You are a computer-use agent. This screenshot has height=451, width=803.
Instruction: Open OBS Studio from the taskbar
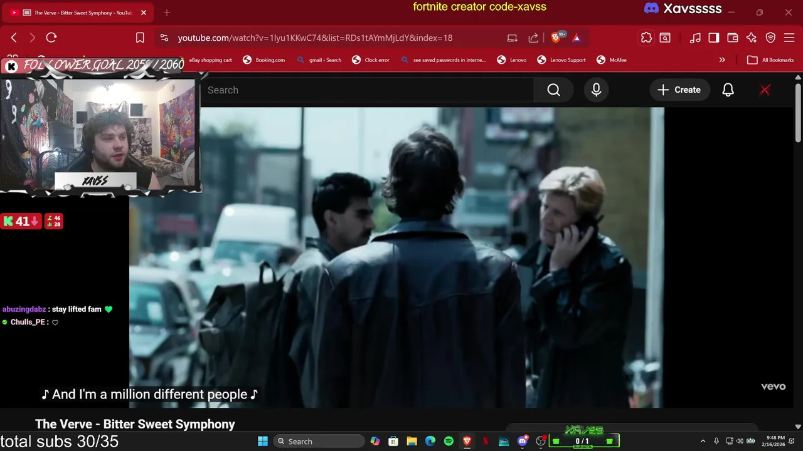[541, 441]
